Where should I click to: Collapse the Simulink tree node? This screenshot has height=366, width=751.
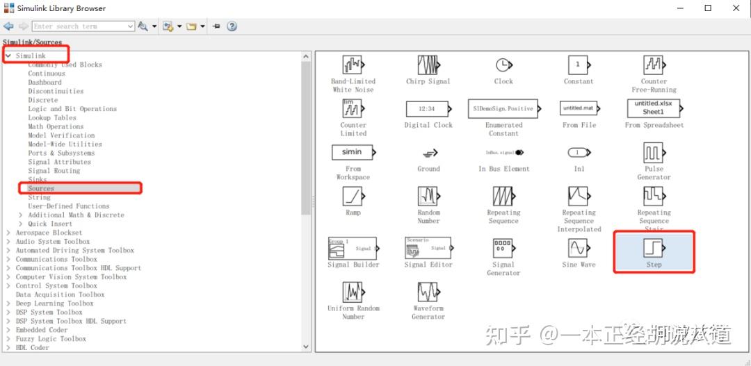coord(8,56)
